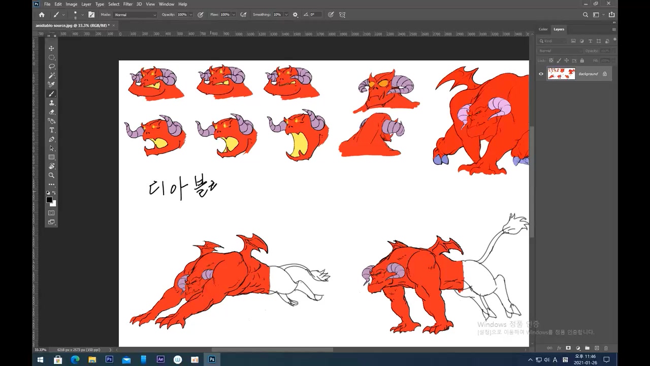
Task: Toggle pressure control for Opacity
Action: 200,15
